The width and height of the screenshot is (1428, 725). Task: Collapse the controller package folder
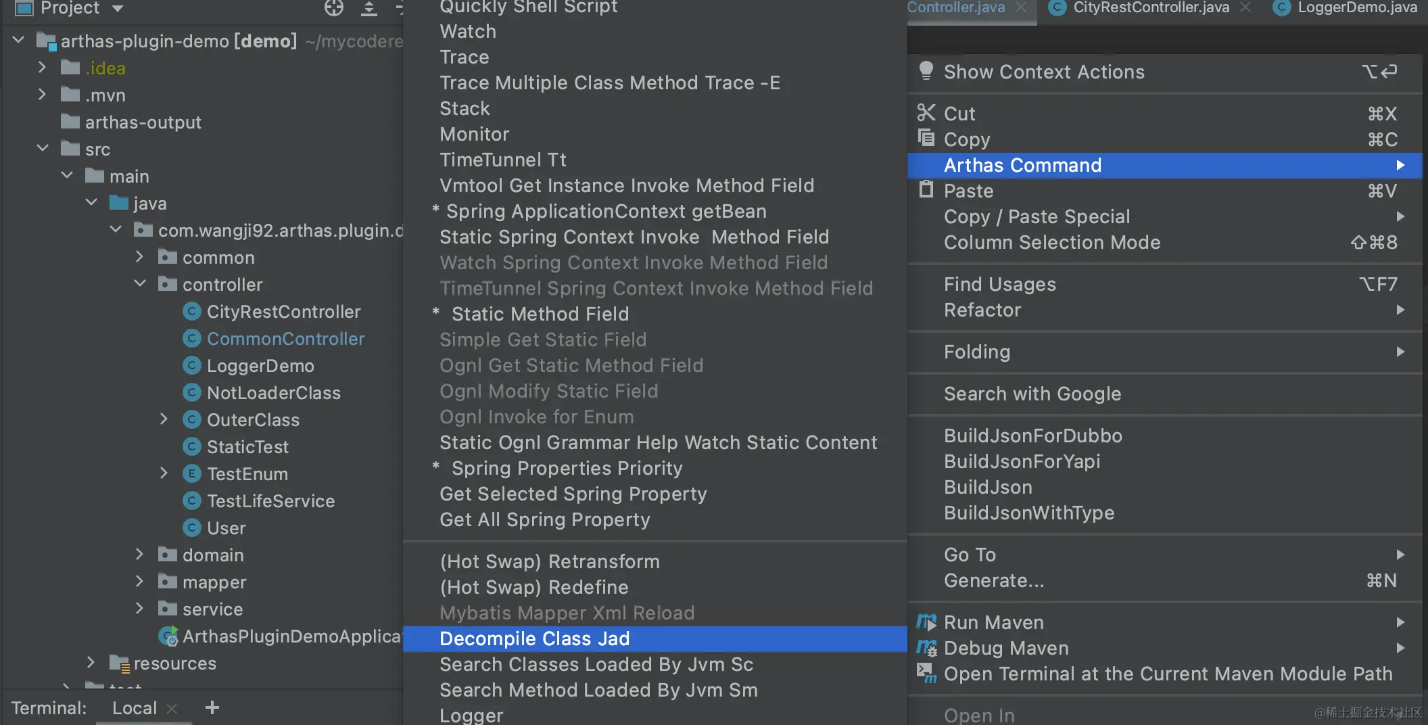(140, 284)
